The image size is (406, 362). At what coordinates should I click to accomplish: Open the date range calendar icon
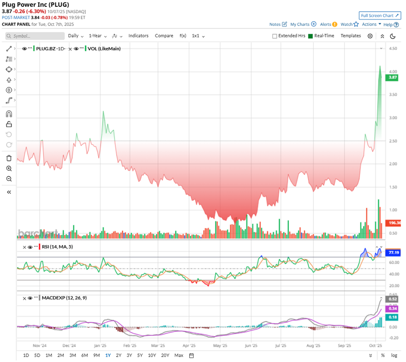[x=192, y=356]
